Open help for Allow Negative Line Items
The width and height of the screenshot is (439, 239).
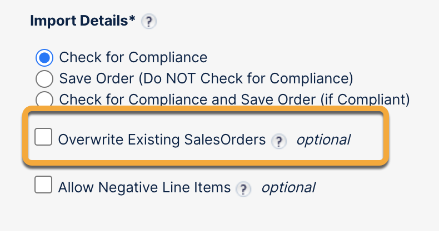243,188
